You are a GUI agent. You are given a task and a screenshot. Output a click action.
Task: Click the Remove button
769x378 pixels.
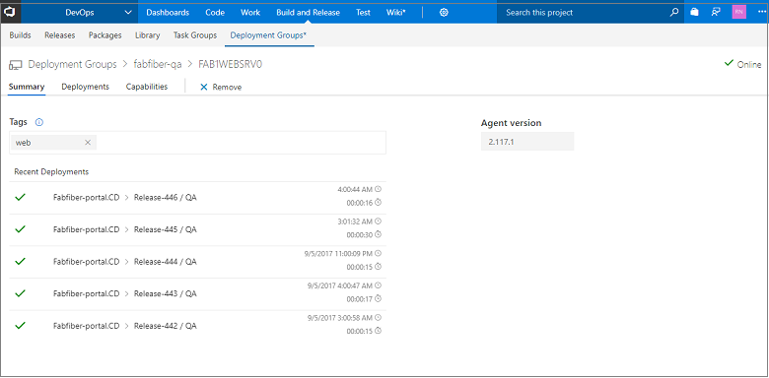(221, 87)
